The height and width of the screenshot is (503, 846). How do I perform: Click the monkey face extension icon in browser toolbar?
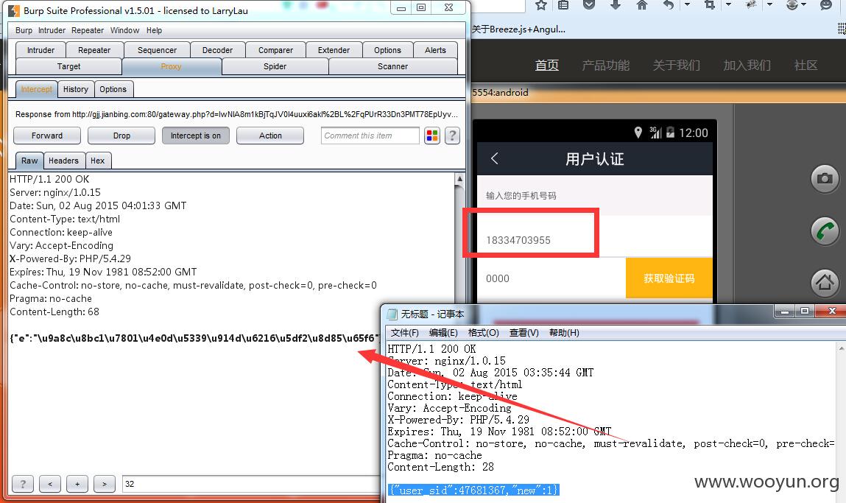pyautogui.click(x=792, y=5)
